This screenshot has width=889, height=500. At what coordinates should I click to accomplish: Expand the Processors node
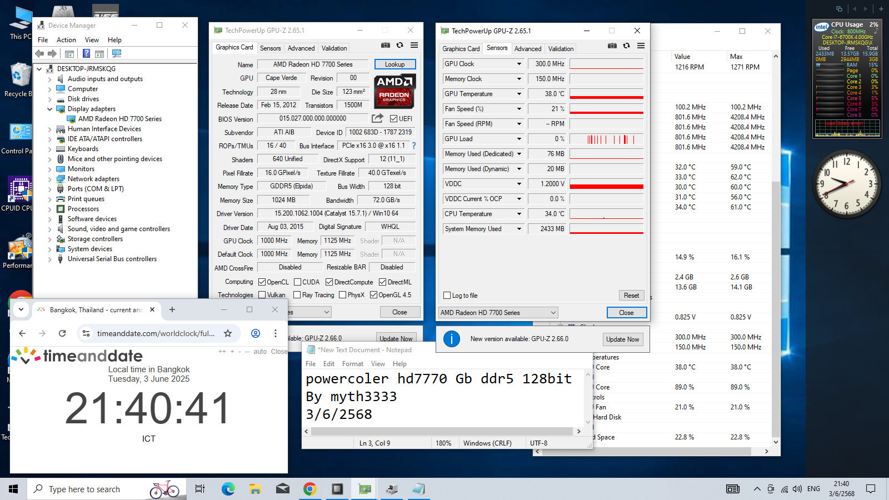point(49,209)
